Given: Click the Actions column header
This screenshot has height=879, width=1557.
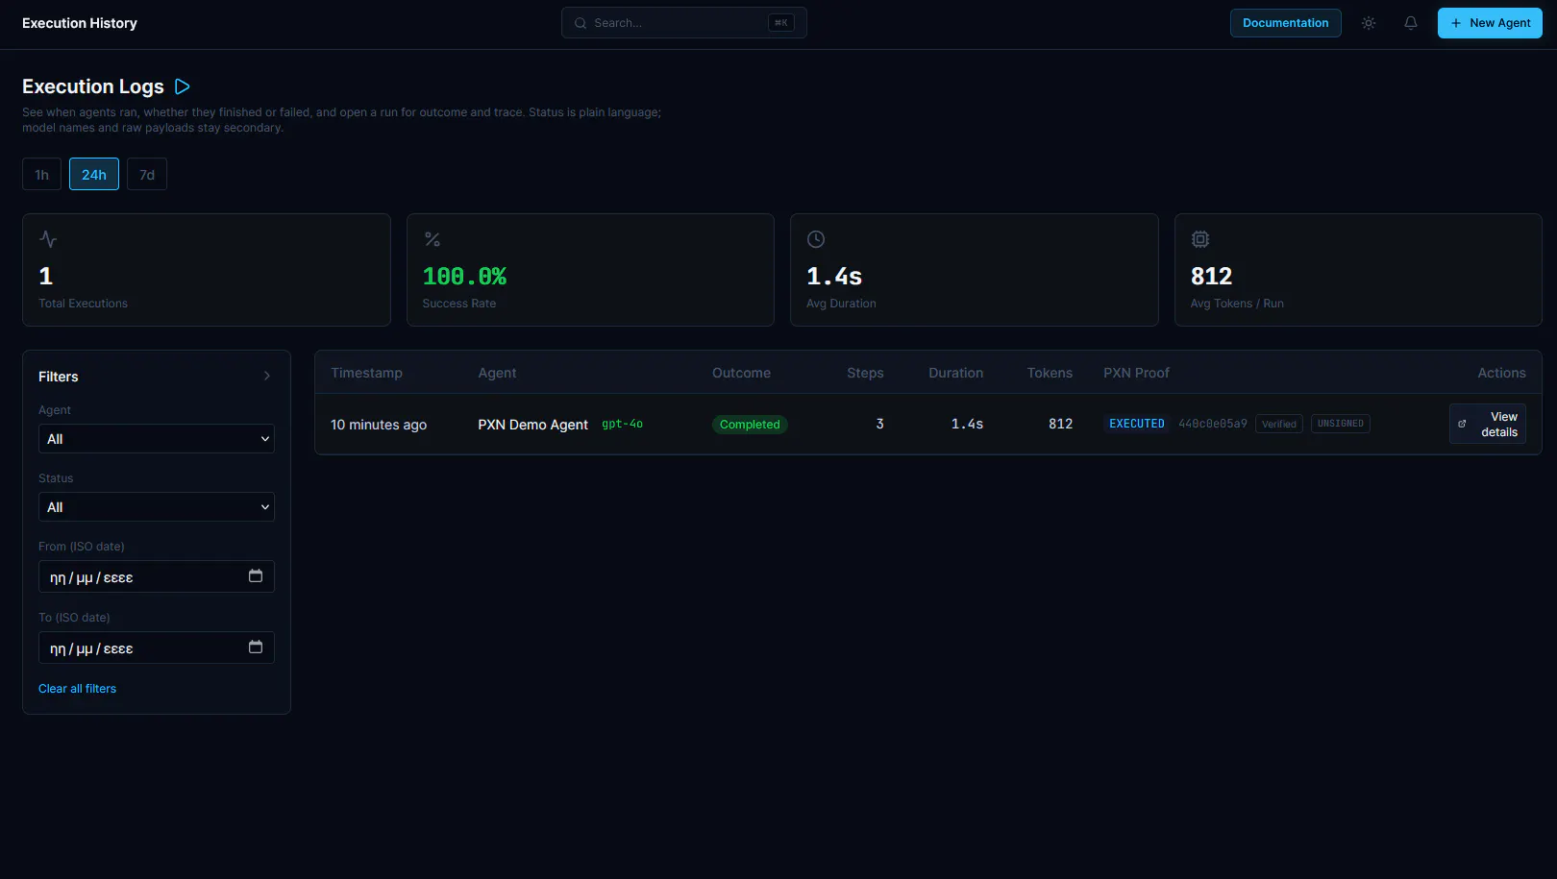Looking at the screenshot, I should (x=1501, y=373).
